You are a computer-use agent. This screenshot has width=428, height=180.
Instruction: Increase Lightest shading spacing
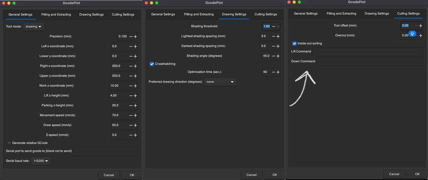click(278, 36)
